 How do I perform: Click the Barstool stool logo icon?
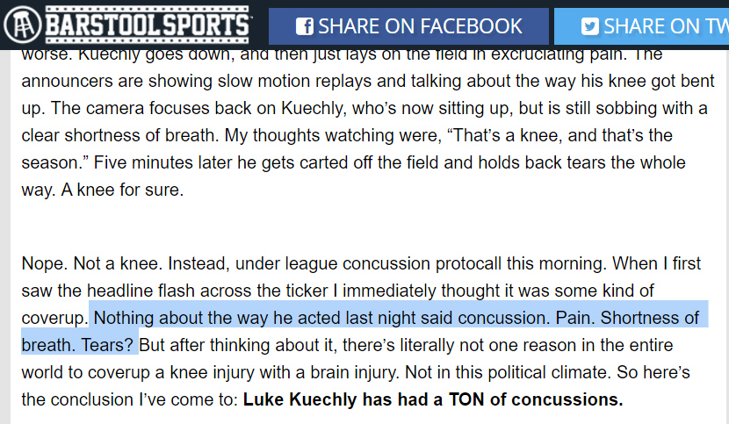[23, 25]
